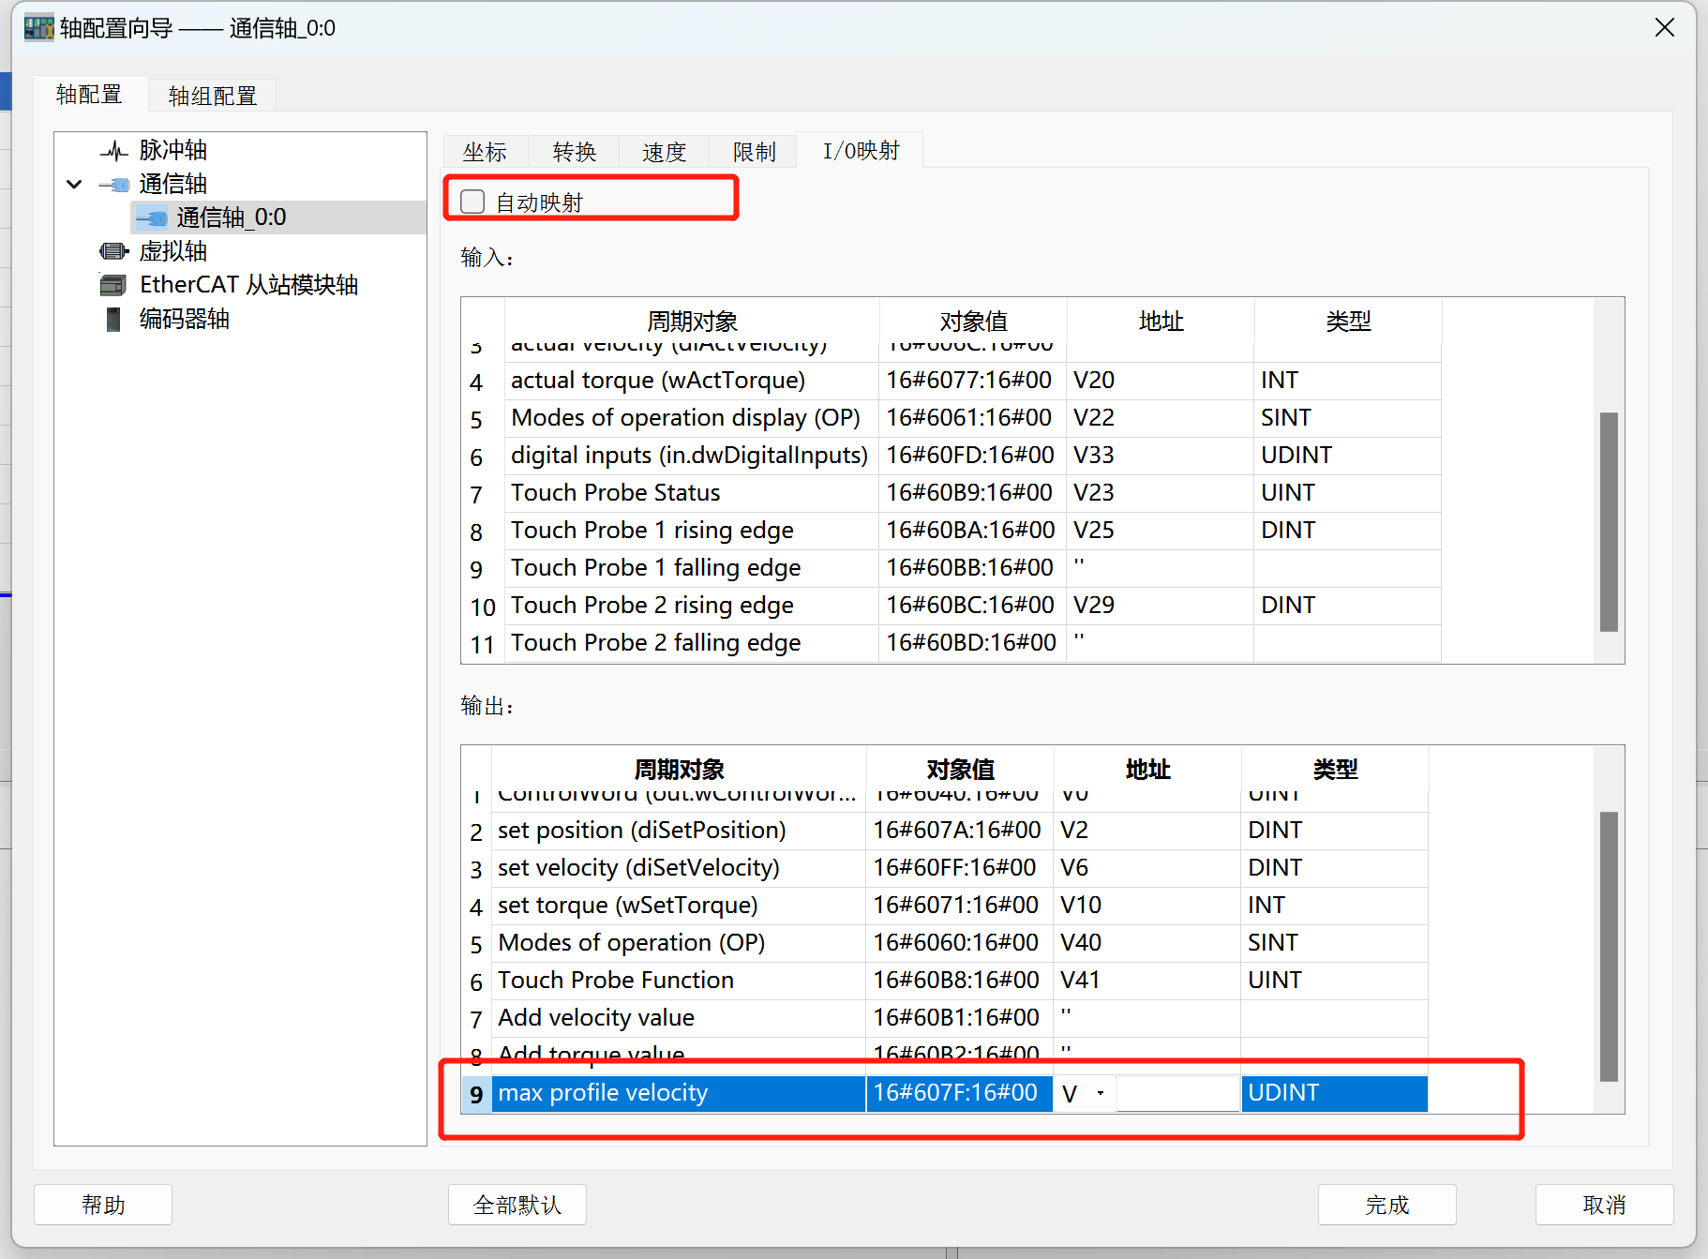The width and height of the screenshot is (1708, 1259).
Task: Open the 转换 tab
Action: [x=575, y=152]
